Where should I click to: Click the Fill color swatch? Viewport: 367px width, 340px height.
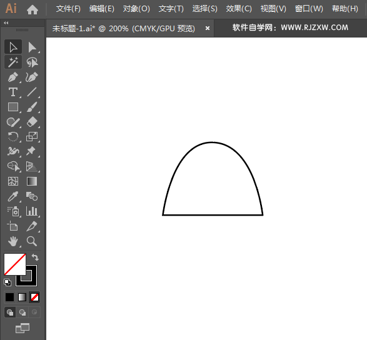pyautogui.click(x=15, y=264)
